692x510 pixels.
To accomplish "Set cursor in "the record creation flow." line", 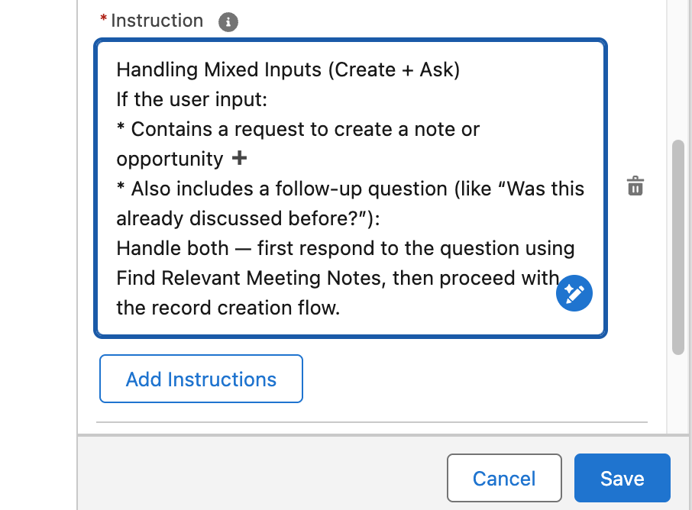I will click(x=228, y=308).
